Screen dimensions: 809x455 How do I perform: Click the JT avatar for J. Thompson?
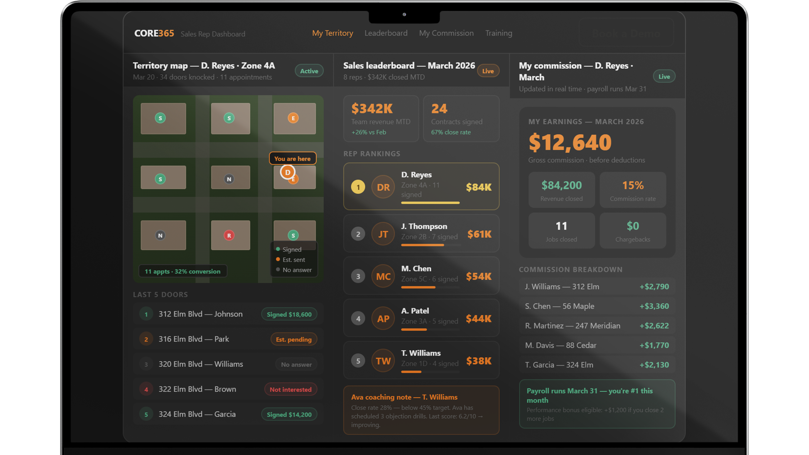(x=383, y=234)
